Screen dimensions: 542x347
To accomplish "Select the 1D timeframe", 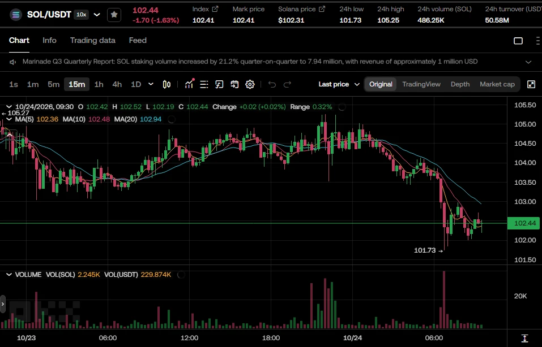I will click(x=136, y=85).
